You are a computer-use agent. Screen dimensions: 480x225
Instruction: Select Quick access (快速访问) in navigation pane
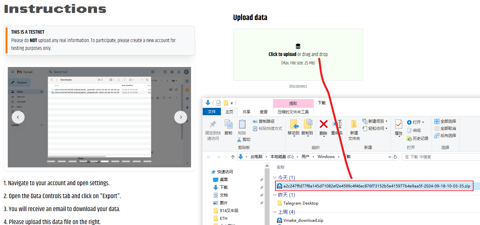[222, 172]
